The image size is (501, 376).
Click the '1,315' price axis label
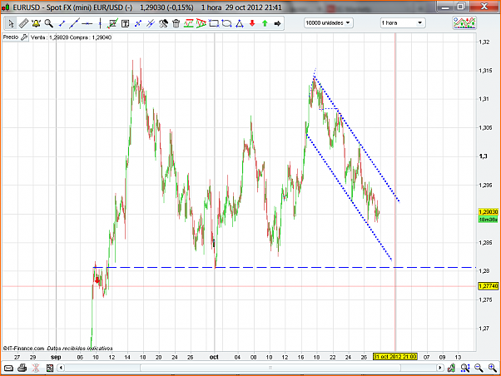(485, 70)
